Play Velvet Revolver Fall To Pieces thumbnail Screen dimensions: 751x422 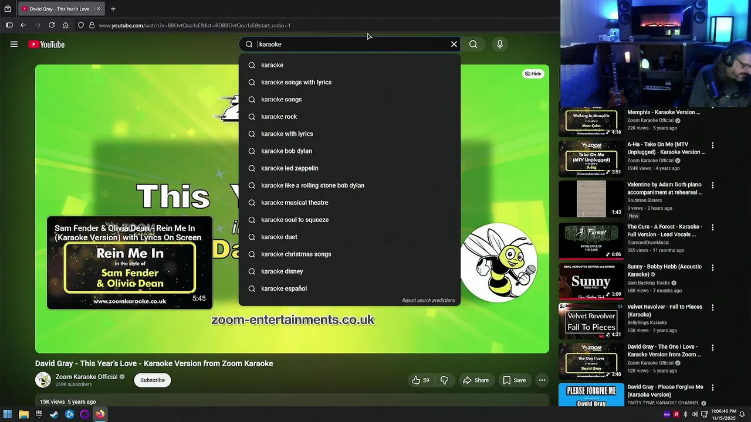pos(591,321)
